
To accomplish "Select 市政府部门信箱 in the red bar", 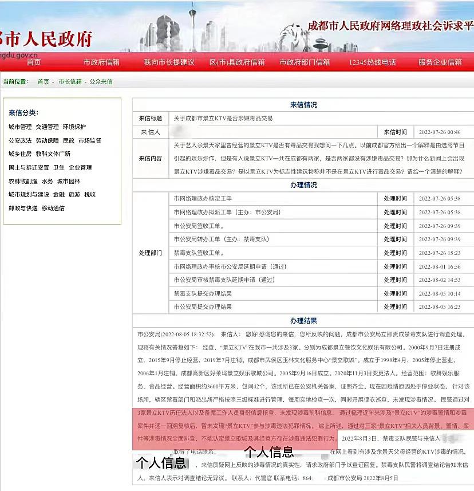I will click(x=305, y=62).
